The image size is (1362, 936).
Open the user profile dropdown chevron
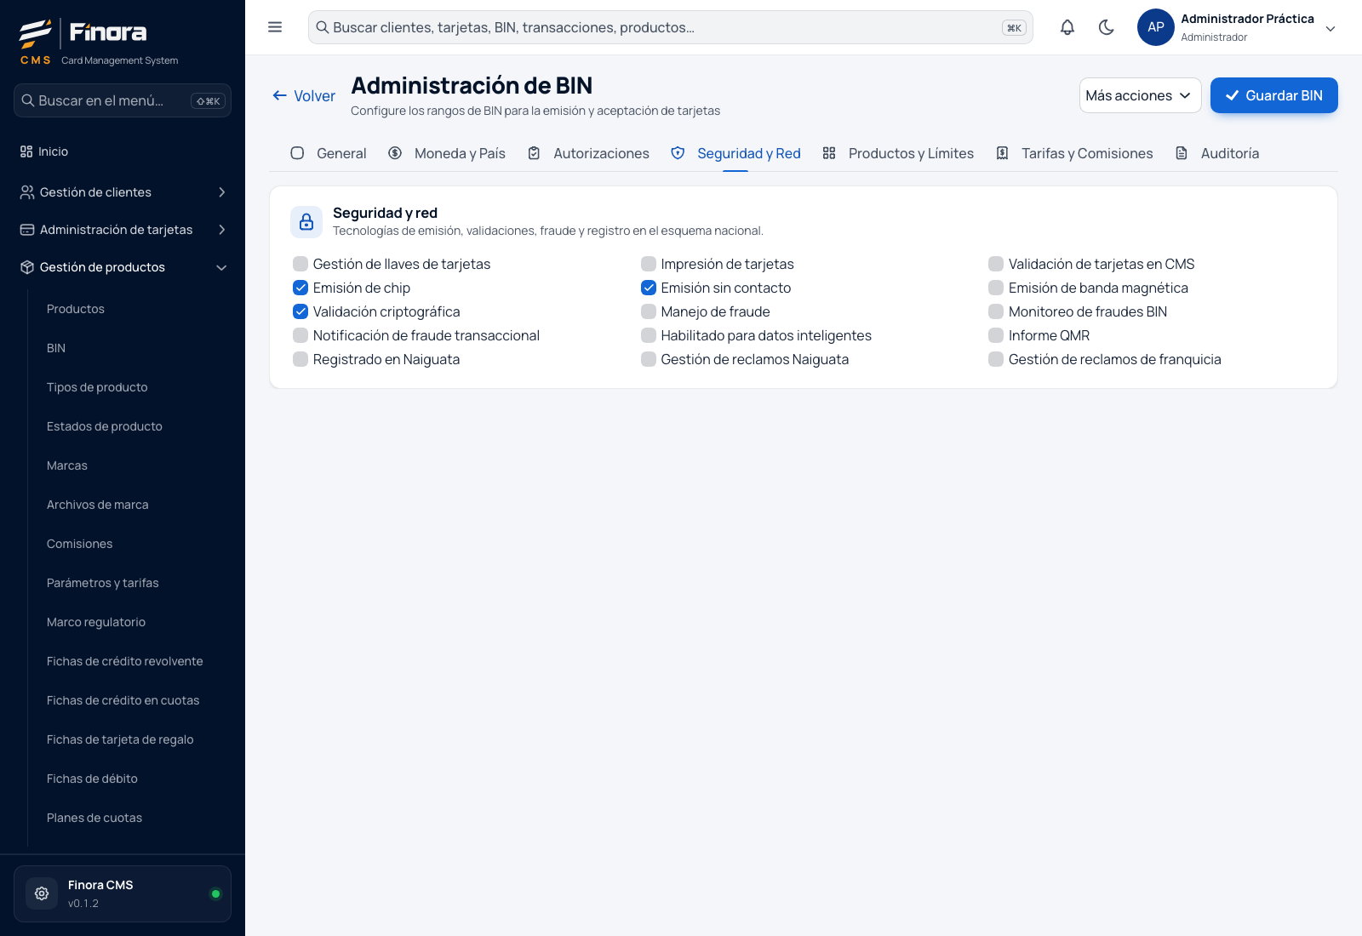click(1331, 28)
